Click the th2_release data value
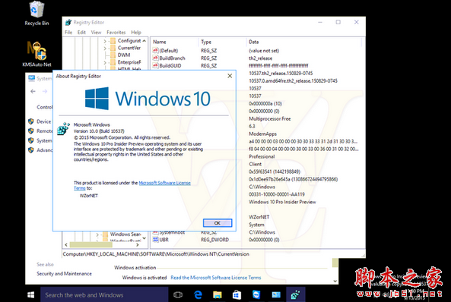Viewport: 451px width, 302px height. click(260, 58)
